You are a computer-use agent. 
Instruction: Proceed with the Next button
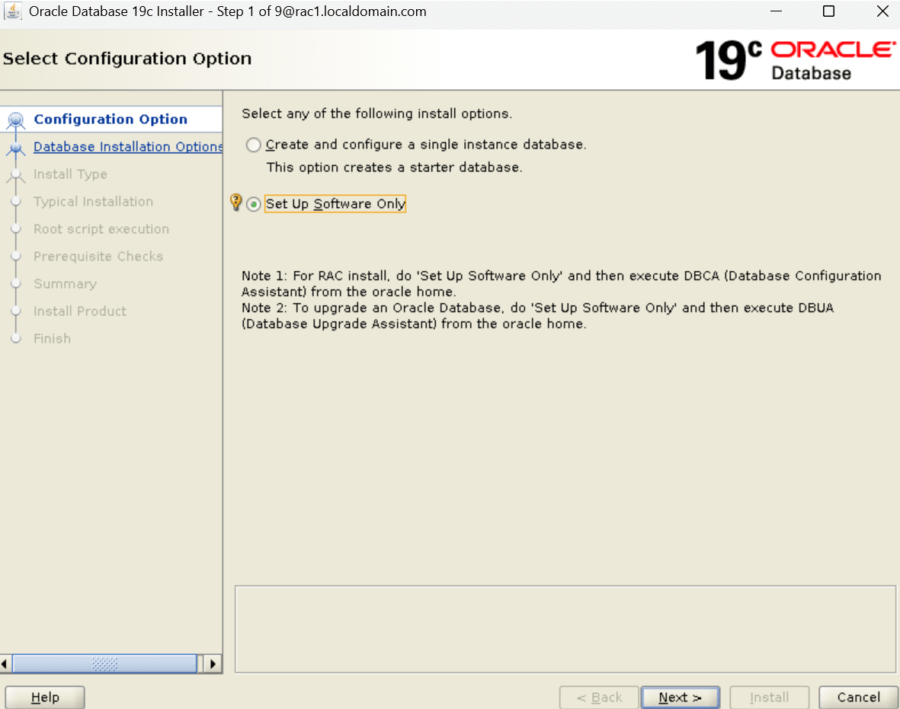[681, 697]
